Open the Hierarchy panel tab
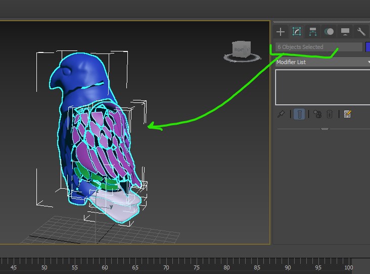Image resolution: width=370 pixels, height=274 pixels. tap(313, 32)
